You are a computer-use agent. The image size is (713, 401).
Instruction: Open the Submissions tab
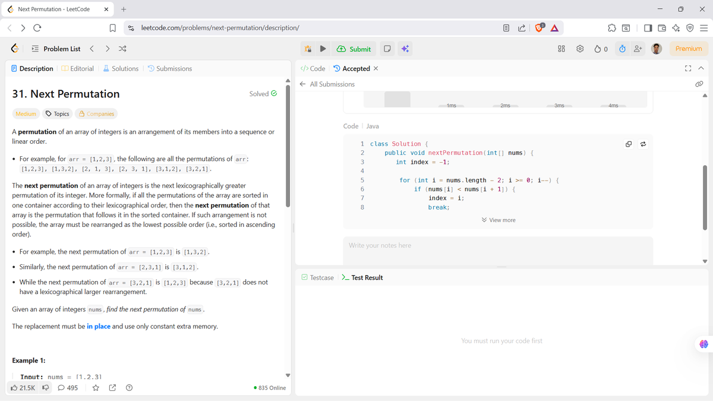click(x=169, y=69)
